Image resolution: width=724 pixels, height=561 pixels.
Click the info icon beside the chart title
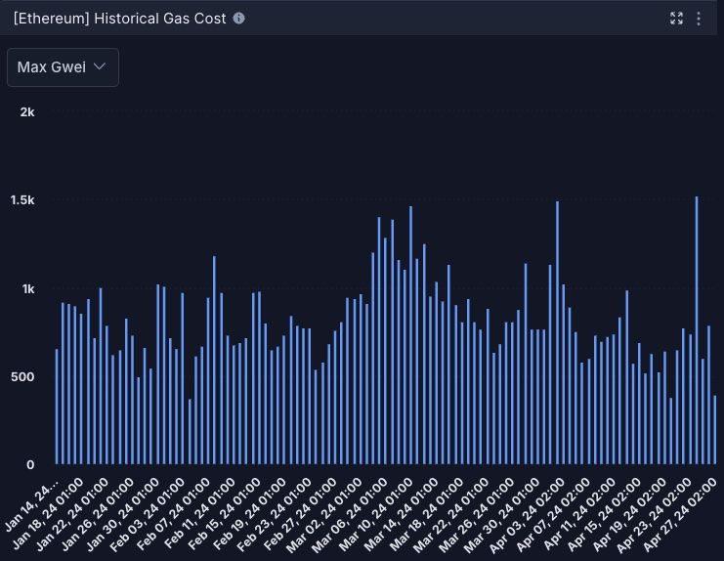pos(240,19)
